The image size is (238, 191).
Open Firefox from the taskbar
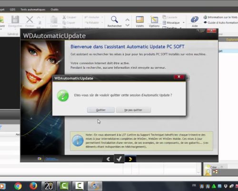pyautogui.click(x=33, y=186)
